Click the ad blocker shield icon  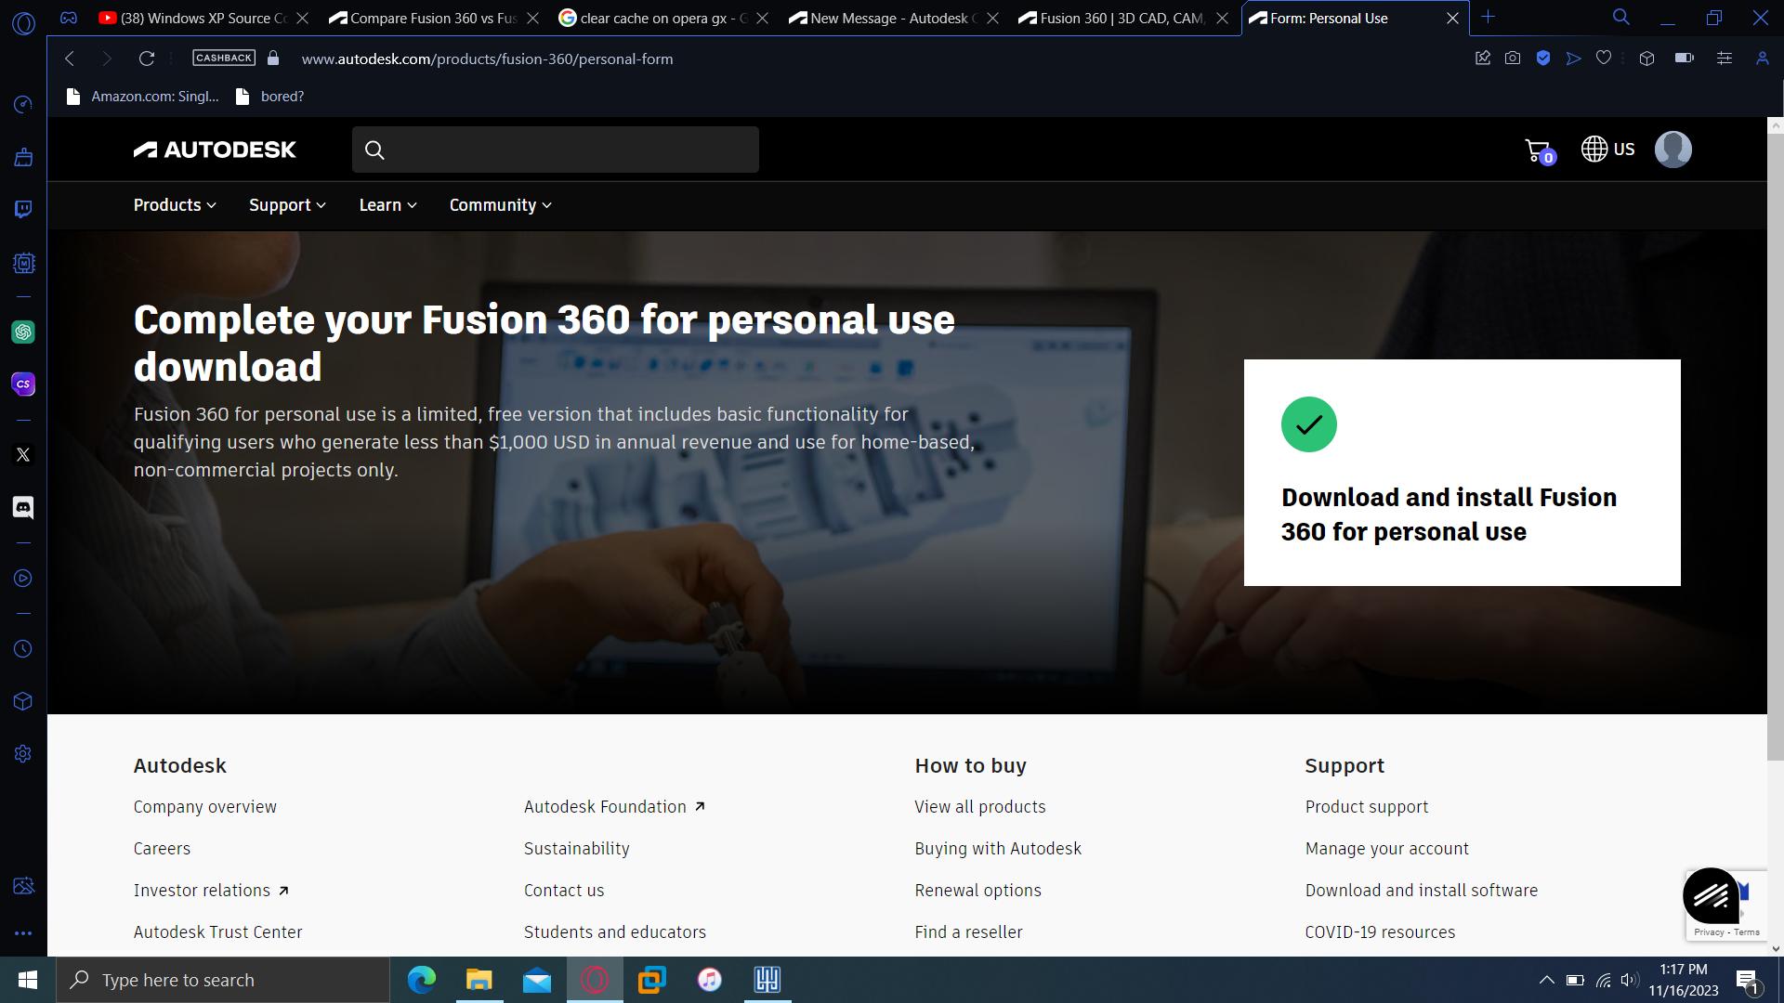point(1543,59)
